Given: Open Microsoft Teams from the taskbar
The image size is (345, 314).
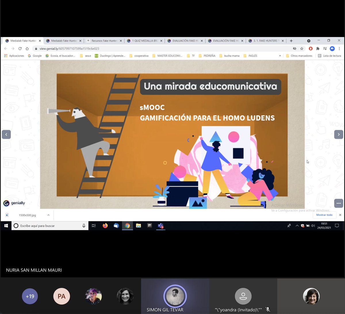Looking at the screenshot, I should [x=160, y=226].
